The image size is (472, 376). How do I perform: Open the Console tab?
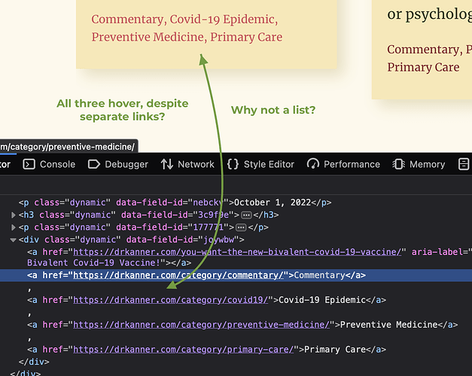point(49,164)
